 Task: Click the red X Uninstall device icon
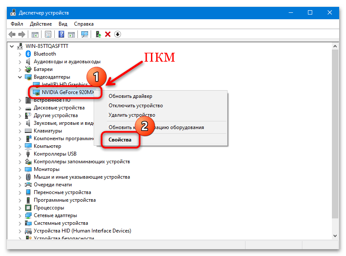click(108, 34)
